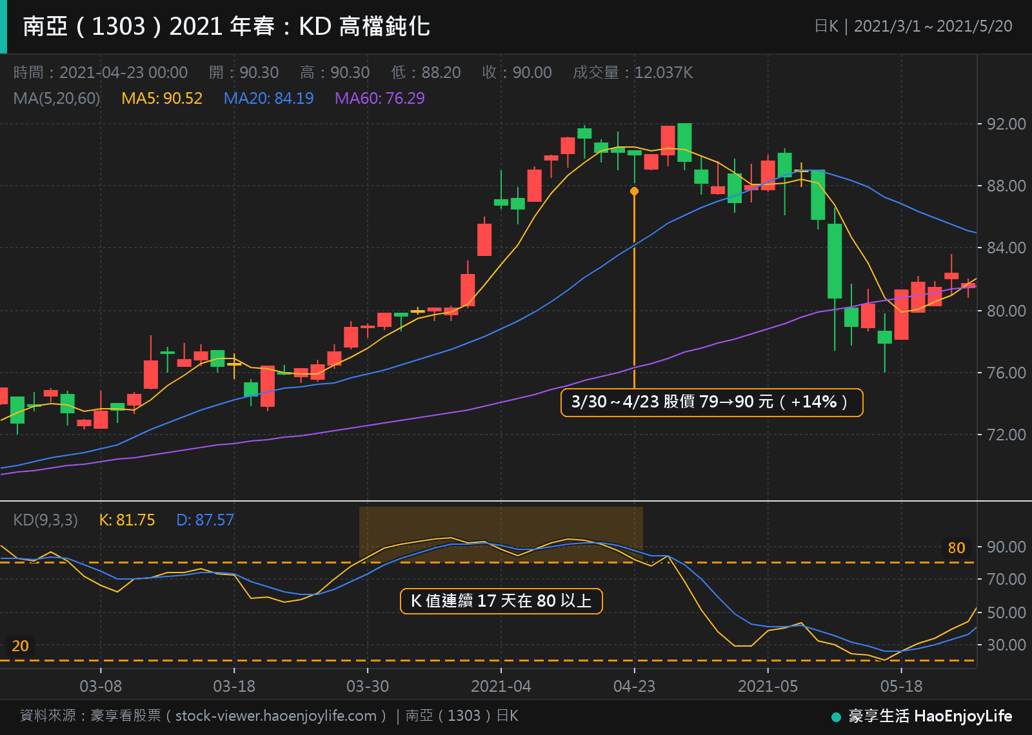Click the 03-18 date axis label
This screenshot has height=735, width=1032.
234,686
